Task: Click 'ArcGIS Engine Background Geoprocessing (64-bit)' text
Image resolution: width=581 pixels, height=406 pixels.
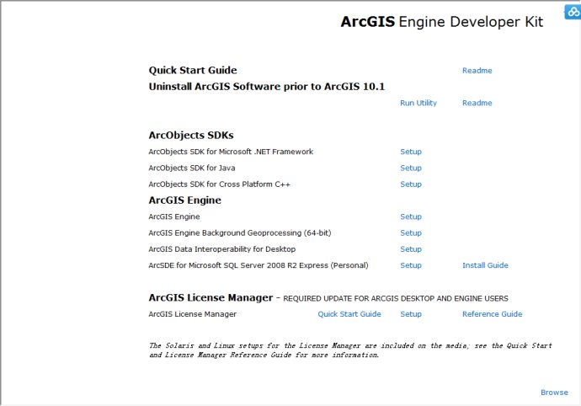Action: [x=240, y=232]
